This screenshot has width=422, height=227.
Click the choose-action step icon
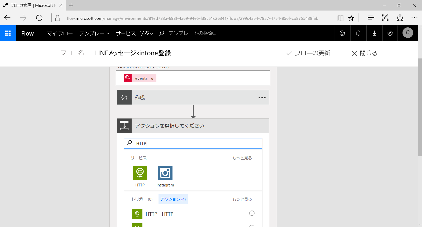click(124, 126)
